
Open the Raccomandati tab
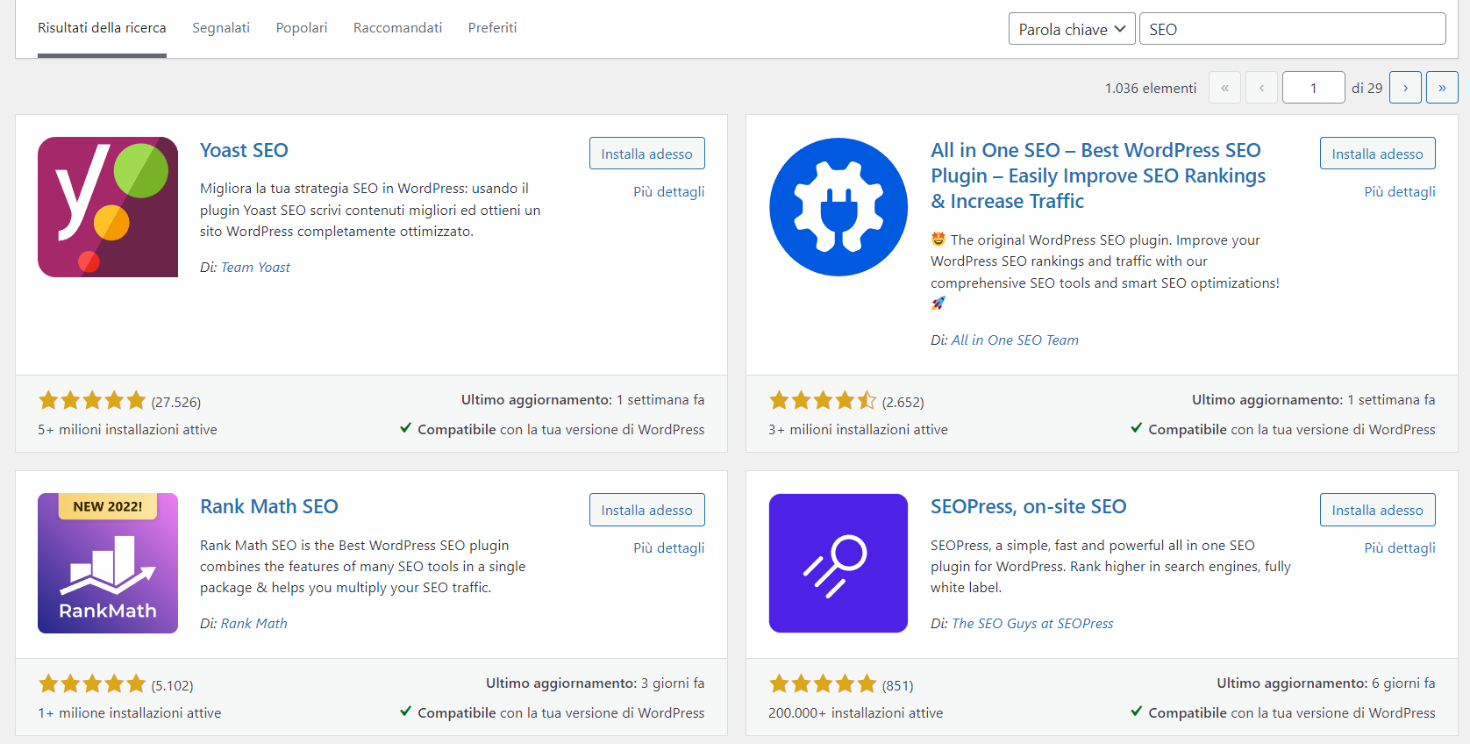397,28
